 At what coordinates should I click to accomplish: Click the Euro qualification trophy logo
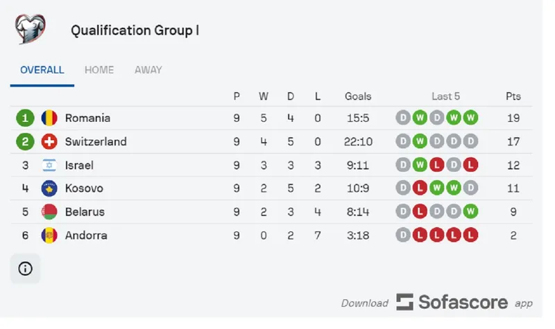click(x=32, y=29)
